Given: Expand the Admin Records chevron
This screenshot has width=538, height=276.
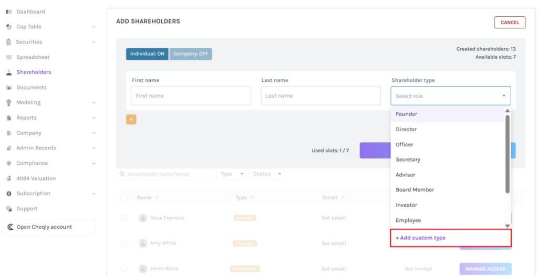Looking at the screenshot, I should point(94,148).
